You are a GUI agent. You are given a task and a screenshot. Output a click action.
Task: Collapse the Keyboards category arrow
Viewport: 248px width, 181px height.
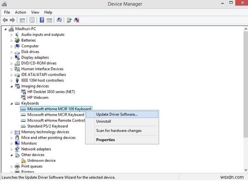[12, 104]
